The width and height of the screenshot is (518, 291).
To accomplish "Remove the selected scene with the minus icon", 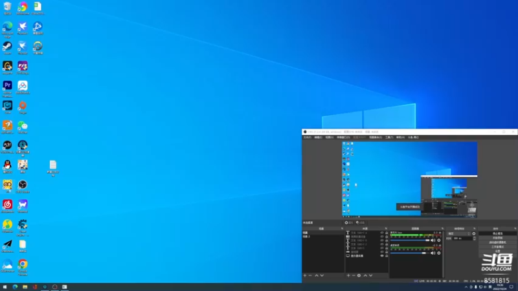I will pos(310,275).
